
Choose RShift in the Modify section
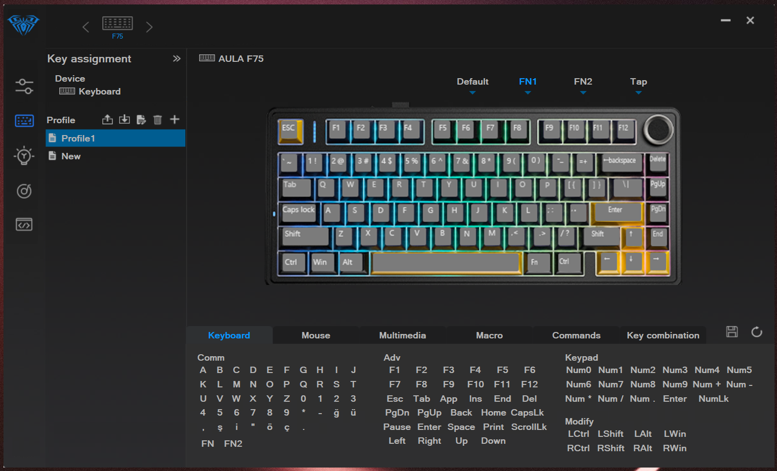pos(611,448)
